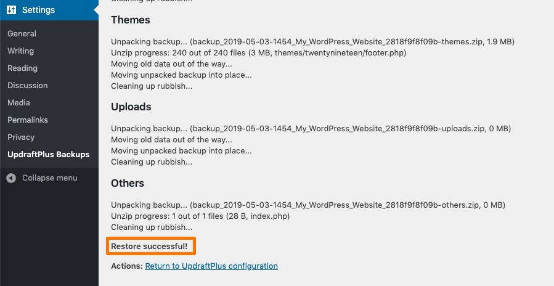Open General settings page

coord(22,33)
